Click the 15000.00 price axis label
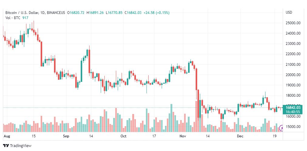 [293, 127]
